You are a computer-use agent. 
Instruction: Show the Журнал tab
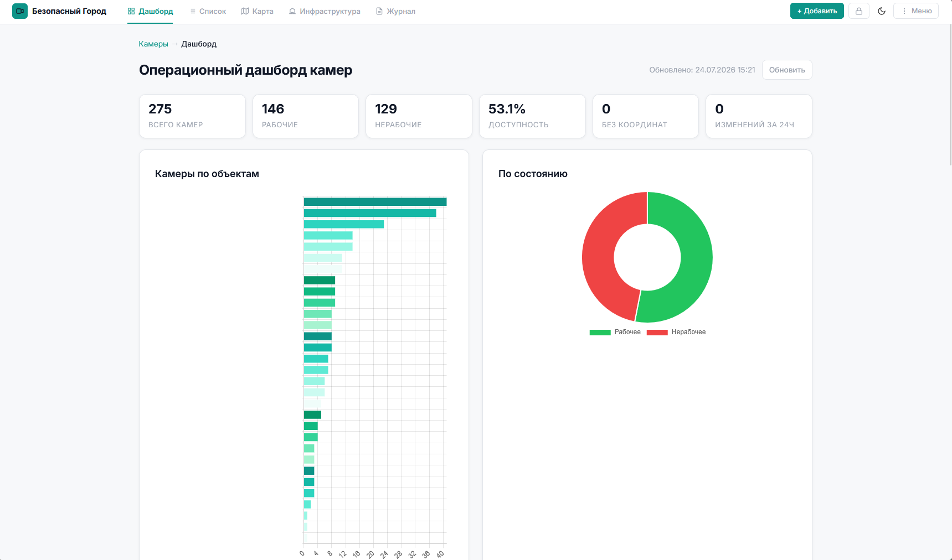(x=395, y=11)
